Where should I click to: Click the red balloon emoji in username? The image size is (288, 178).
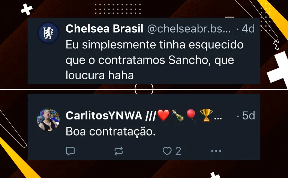[191, 115]
